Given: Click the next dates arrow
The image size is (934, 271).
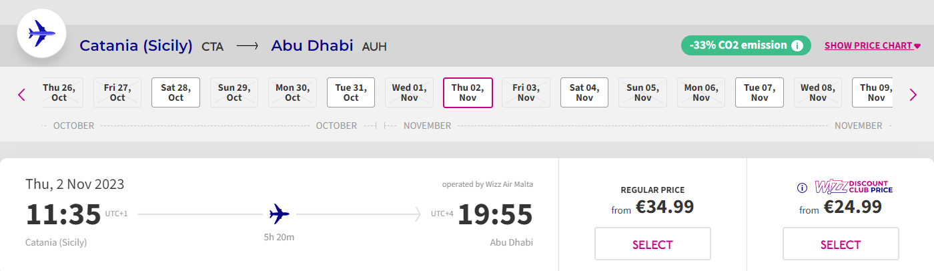Looking at the screenshot, I should (x=913, y=95).
